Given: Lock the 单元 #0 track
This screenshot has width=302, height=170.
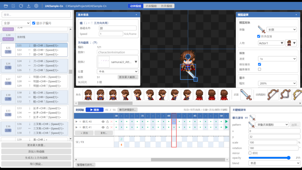Looking at the screenshot, I should pos(107,122).
